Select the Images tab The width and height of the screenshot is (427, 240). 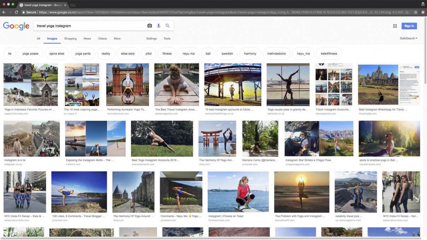coord(52,38)
